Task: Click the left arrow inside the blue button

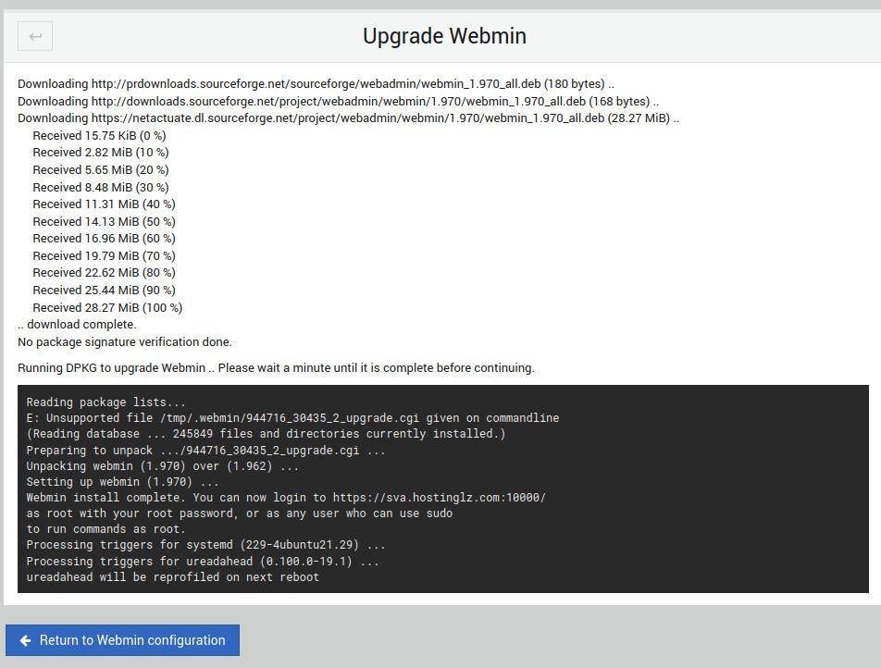Action: pos(25,640)
